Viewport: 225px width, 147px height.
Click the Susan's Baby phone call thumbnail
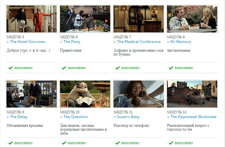(x=139, y=94)
